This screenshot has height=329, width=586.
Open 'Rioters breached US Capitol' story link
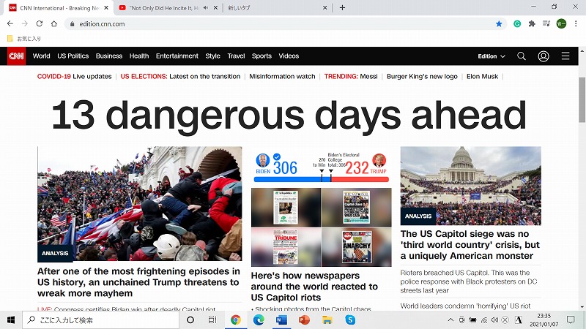(x=469, y=281)
